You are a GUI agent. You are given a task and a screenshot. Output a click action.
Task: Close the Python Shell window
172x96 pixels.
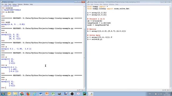83,2
